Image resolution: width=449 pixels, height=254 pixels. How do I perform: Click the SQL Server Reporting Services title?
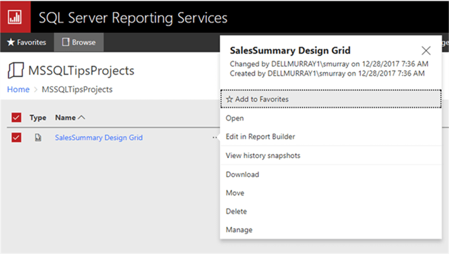(133, 18)
